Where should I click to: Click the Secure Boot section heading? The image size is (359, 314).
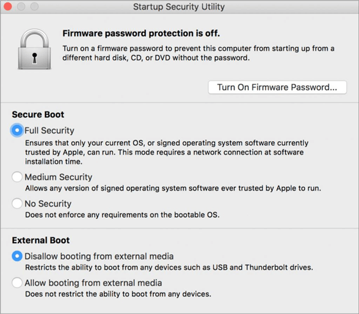(38, 115)
